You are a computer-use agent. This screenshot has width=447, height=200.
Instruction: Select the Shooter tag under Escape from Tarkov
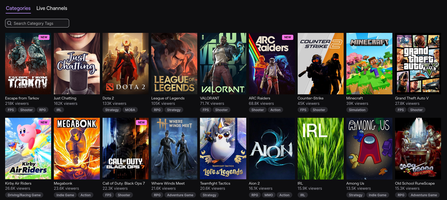point(26,110)
